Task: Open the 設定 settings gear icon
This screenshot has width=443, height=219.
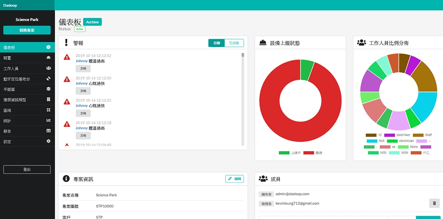Action: tap(48, 141)
